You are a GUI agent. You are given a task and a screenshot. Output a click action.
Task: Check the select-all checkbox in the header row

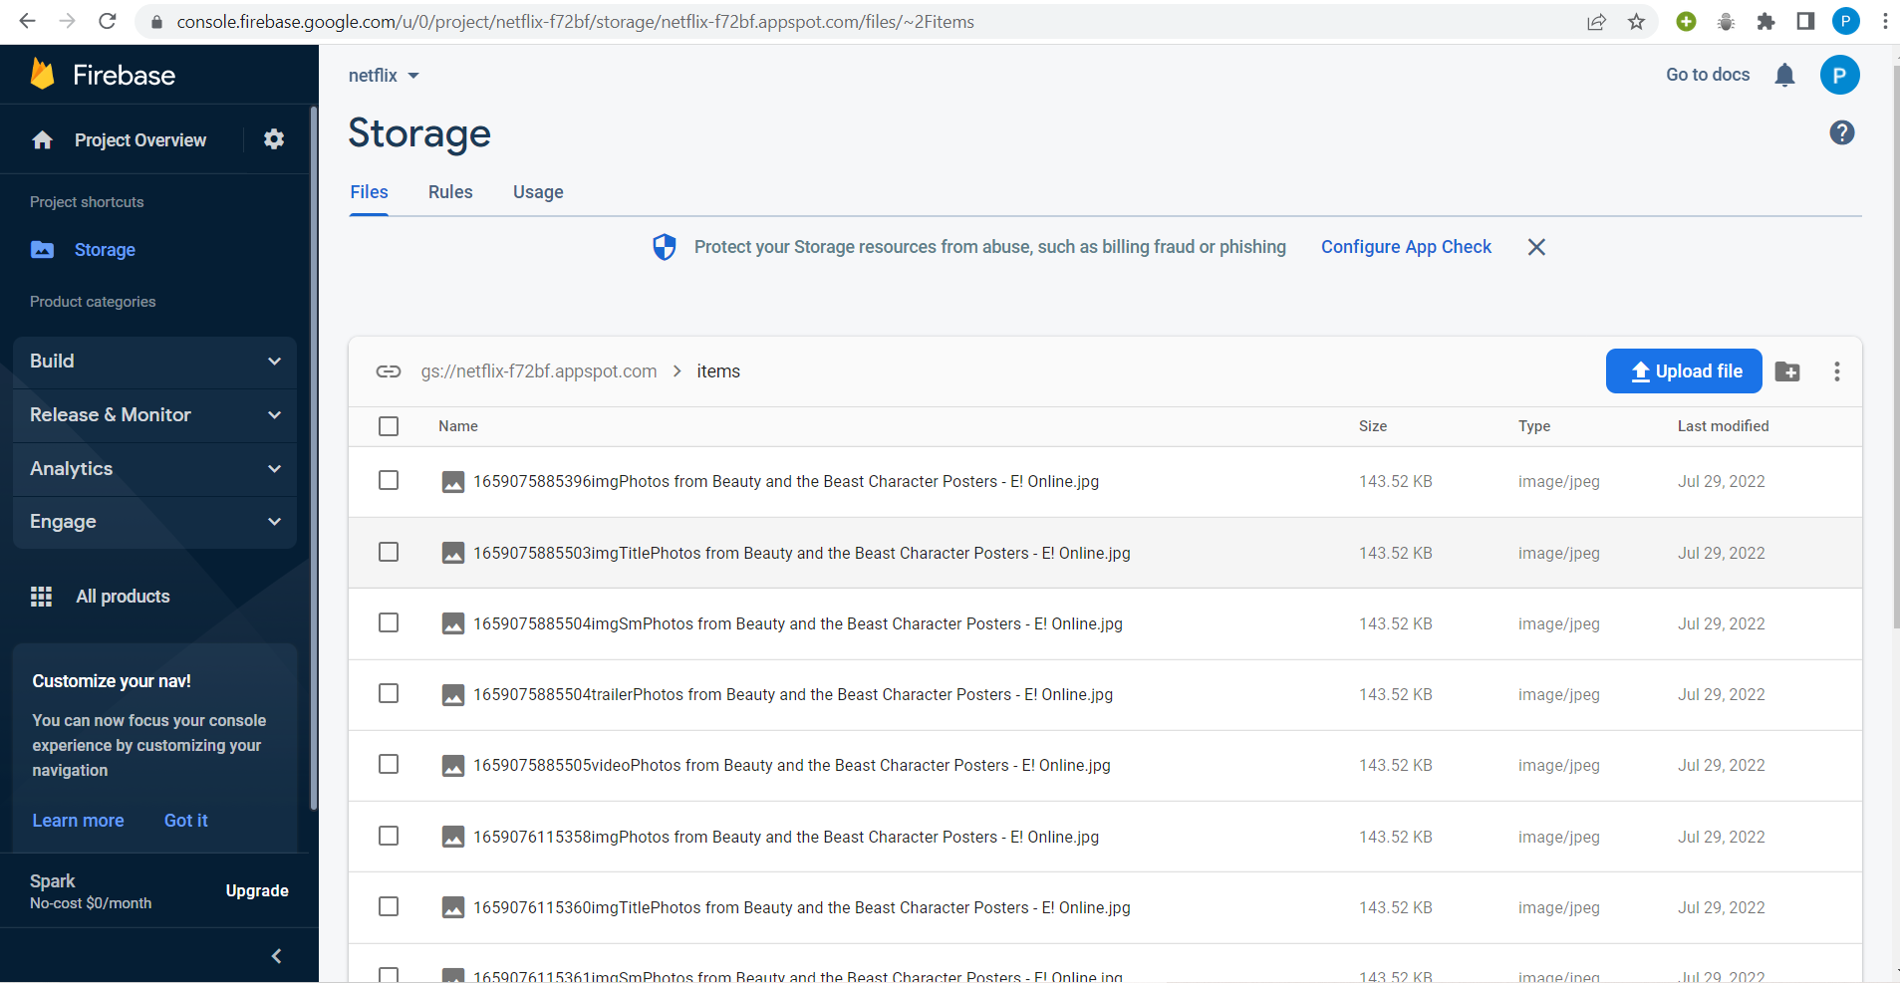[389, 425]
